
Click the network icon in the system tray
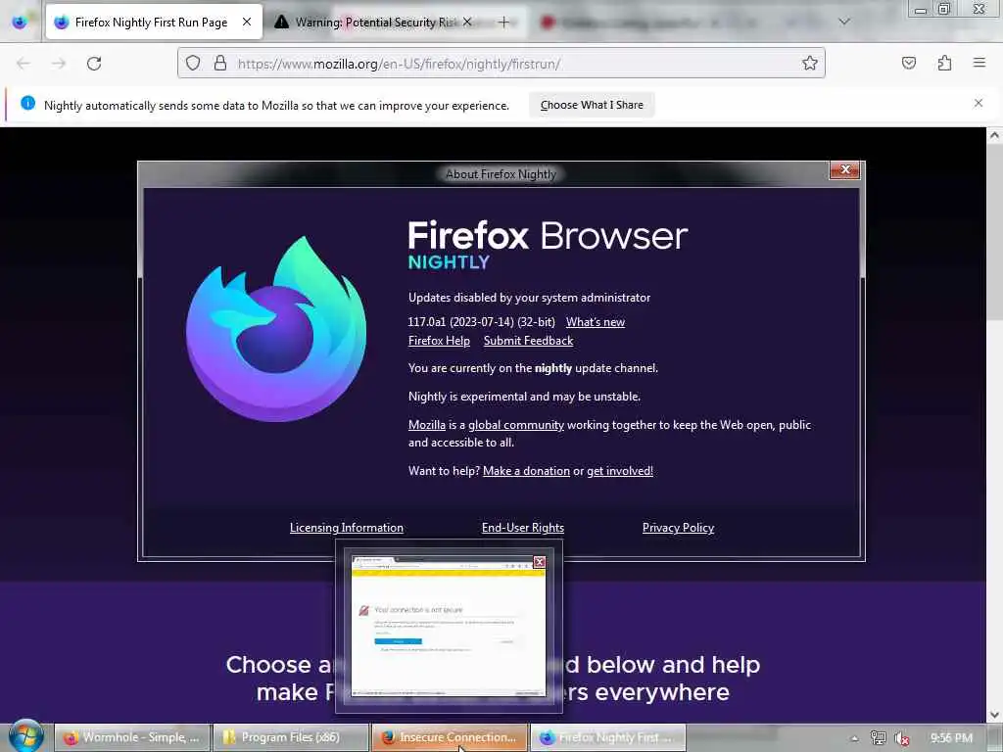[x=879, y=738]
